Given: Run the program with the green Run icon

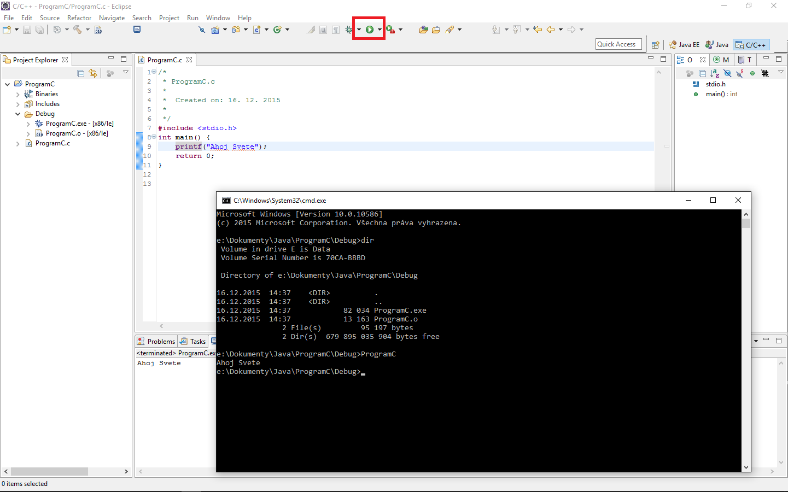Looking at the screenshot, I should coord(370,30).
